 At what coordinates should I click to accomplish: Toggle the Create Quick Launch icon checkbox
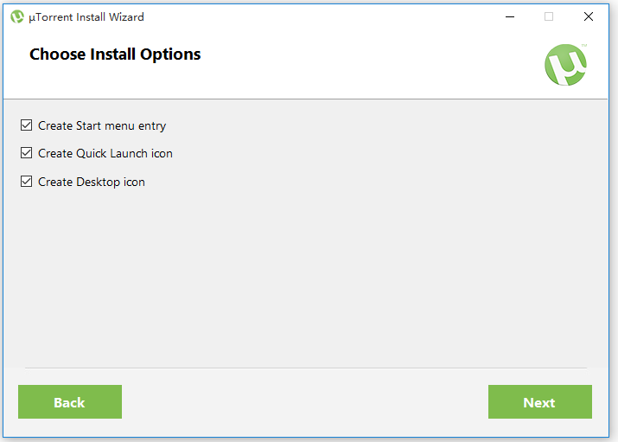27,153
